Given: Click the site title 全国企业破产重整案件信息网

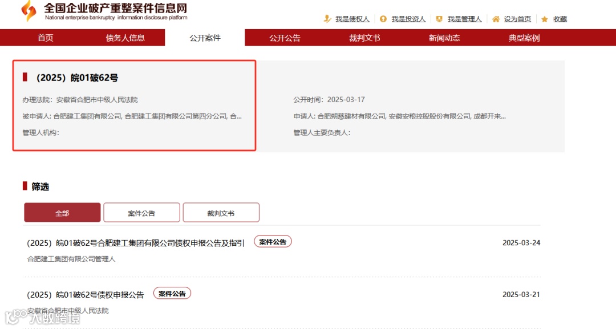Looking at the screenshot, I should click(x=115, y=8).
